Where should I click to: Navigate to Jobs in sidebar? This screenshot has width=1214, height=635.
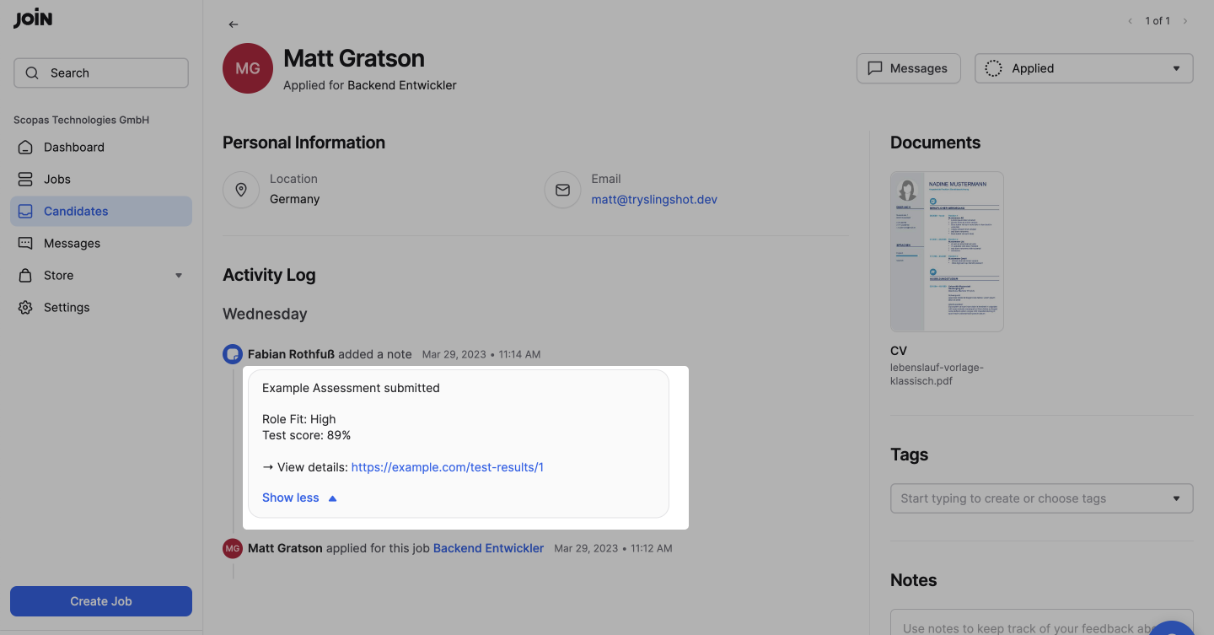pyautogui.click(x=57, y=179)
